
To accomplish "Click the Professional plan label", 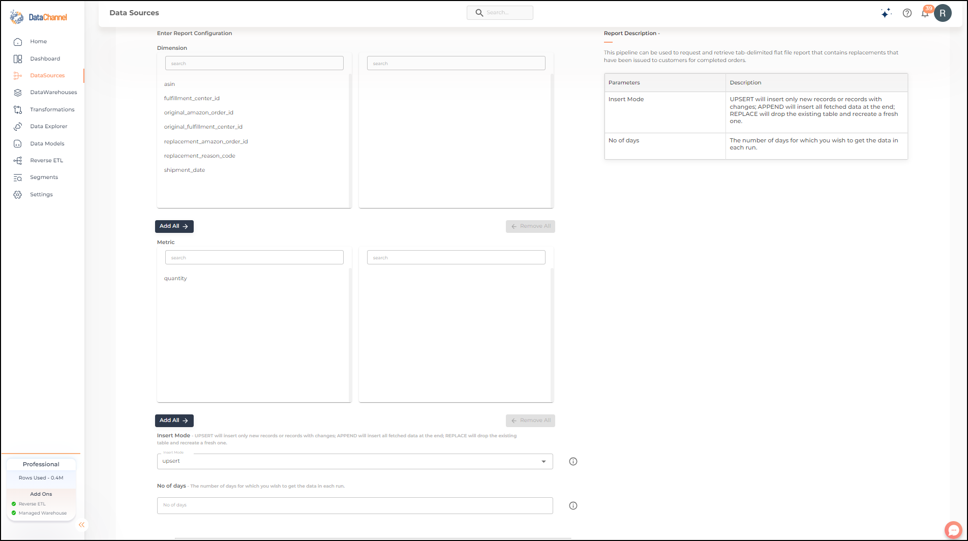I will click(x=41, y=465).
